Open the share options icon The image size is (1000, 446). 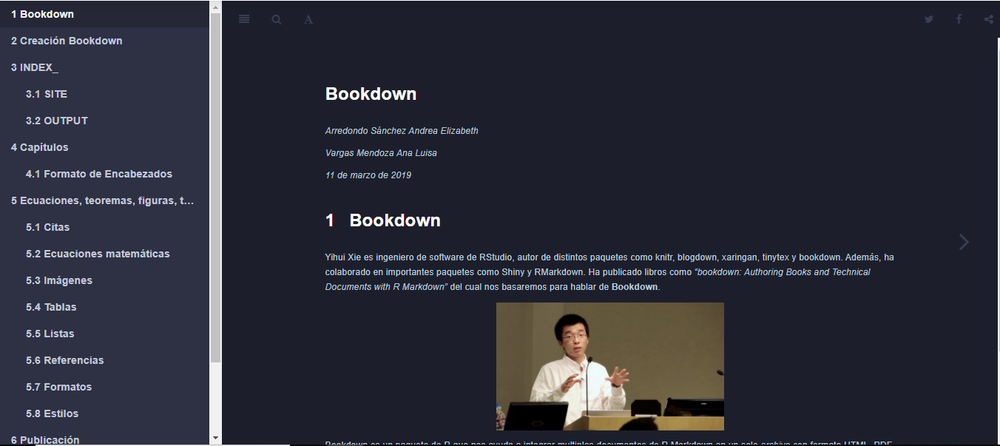click(x=989, y=20)
